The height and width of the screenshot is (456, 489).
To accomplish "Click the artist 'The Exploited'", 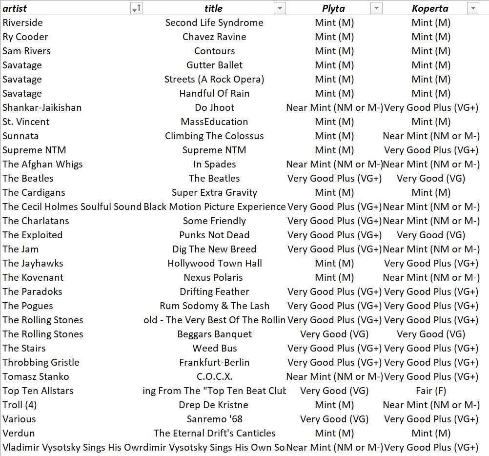I will 32,235.
